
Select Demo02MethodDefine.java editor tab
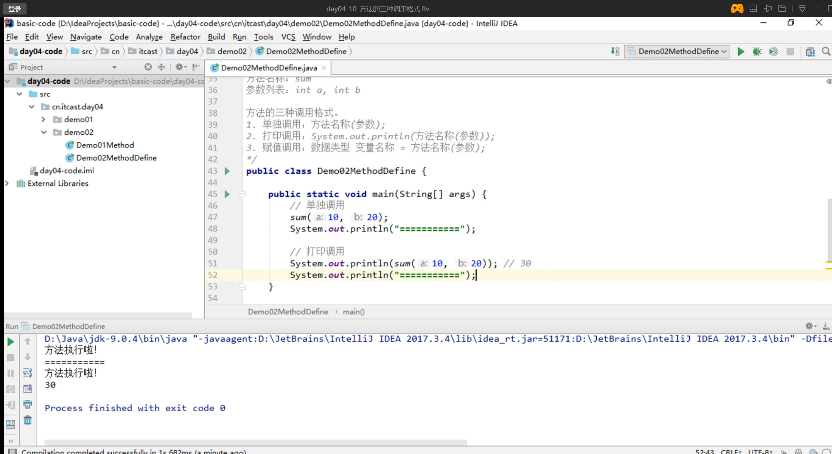point(268,68)
